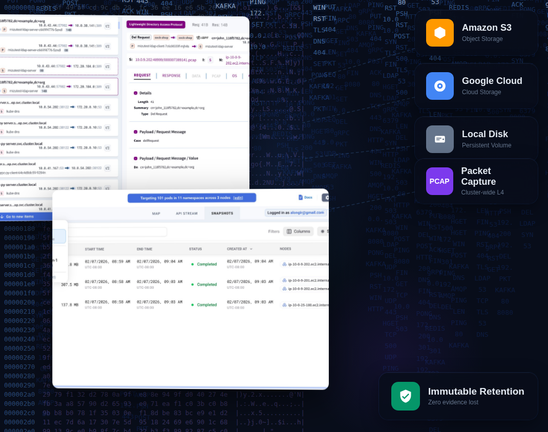Select the Google Cloud blue storage icon
The image size is (548, 432).
pos(439,86)
